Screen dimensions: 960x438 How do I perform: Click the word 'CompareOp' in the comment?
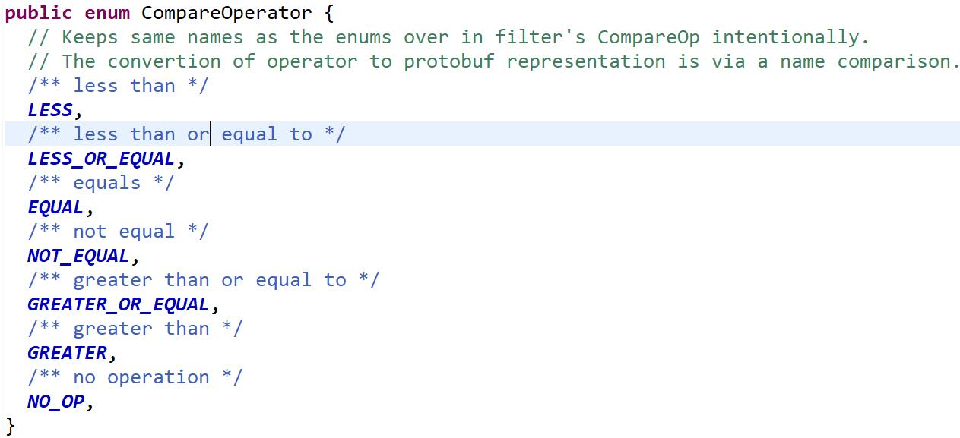(x=648, y=37)
